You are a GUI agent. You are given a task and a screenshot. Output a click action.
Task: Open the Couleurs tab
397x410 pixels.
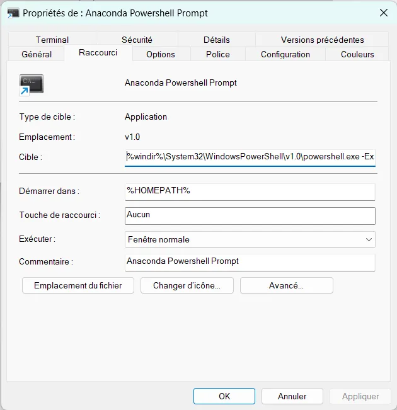[x=357, y=54]
